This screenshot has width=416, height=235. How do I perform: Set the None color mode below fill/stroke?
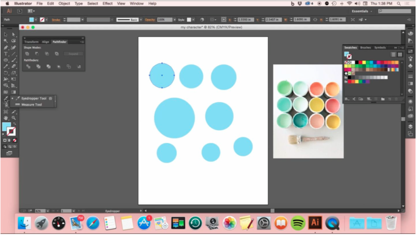click(x=15, y=140)
